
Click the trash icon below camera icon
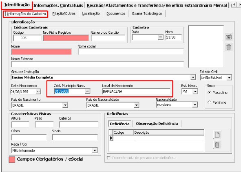228,47
